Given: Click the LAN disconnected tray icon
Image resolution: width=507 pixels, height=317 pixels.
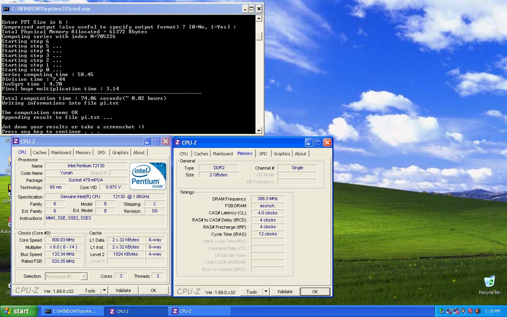Looking at the screenshot, I should click(x=456, y=311).
